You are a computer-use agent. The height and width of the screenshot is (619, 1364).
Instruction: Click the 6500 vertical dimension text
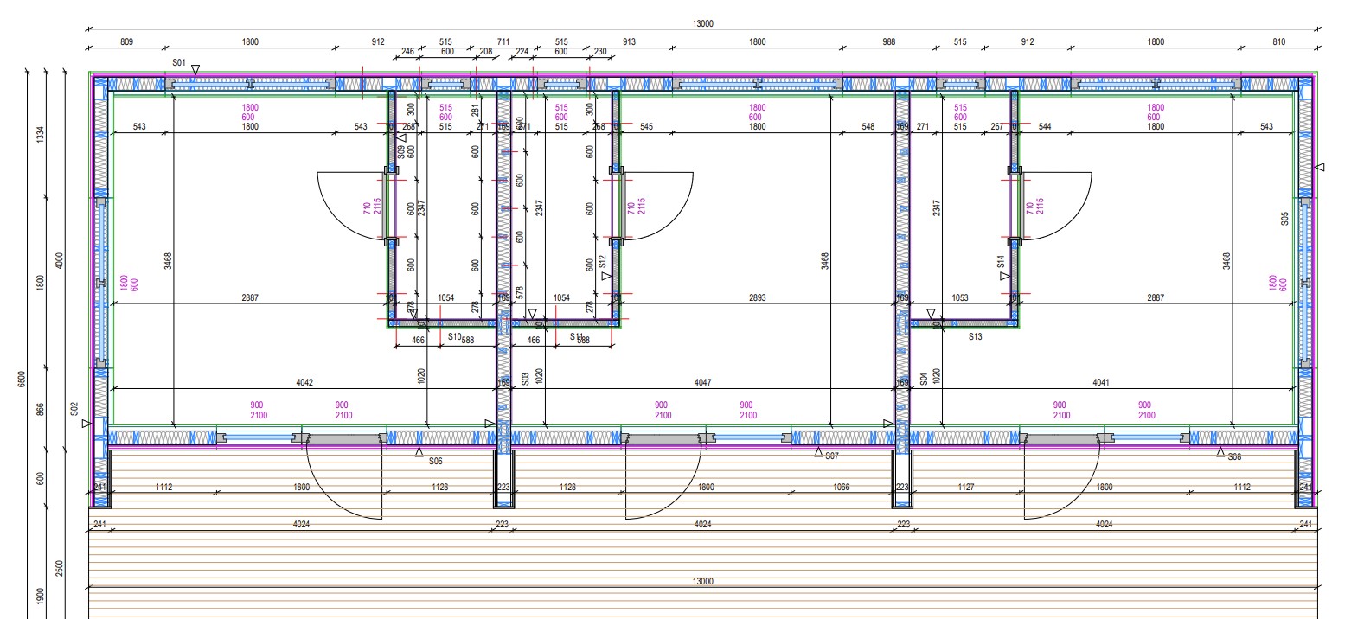(22, 380)
